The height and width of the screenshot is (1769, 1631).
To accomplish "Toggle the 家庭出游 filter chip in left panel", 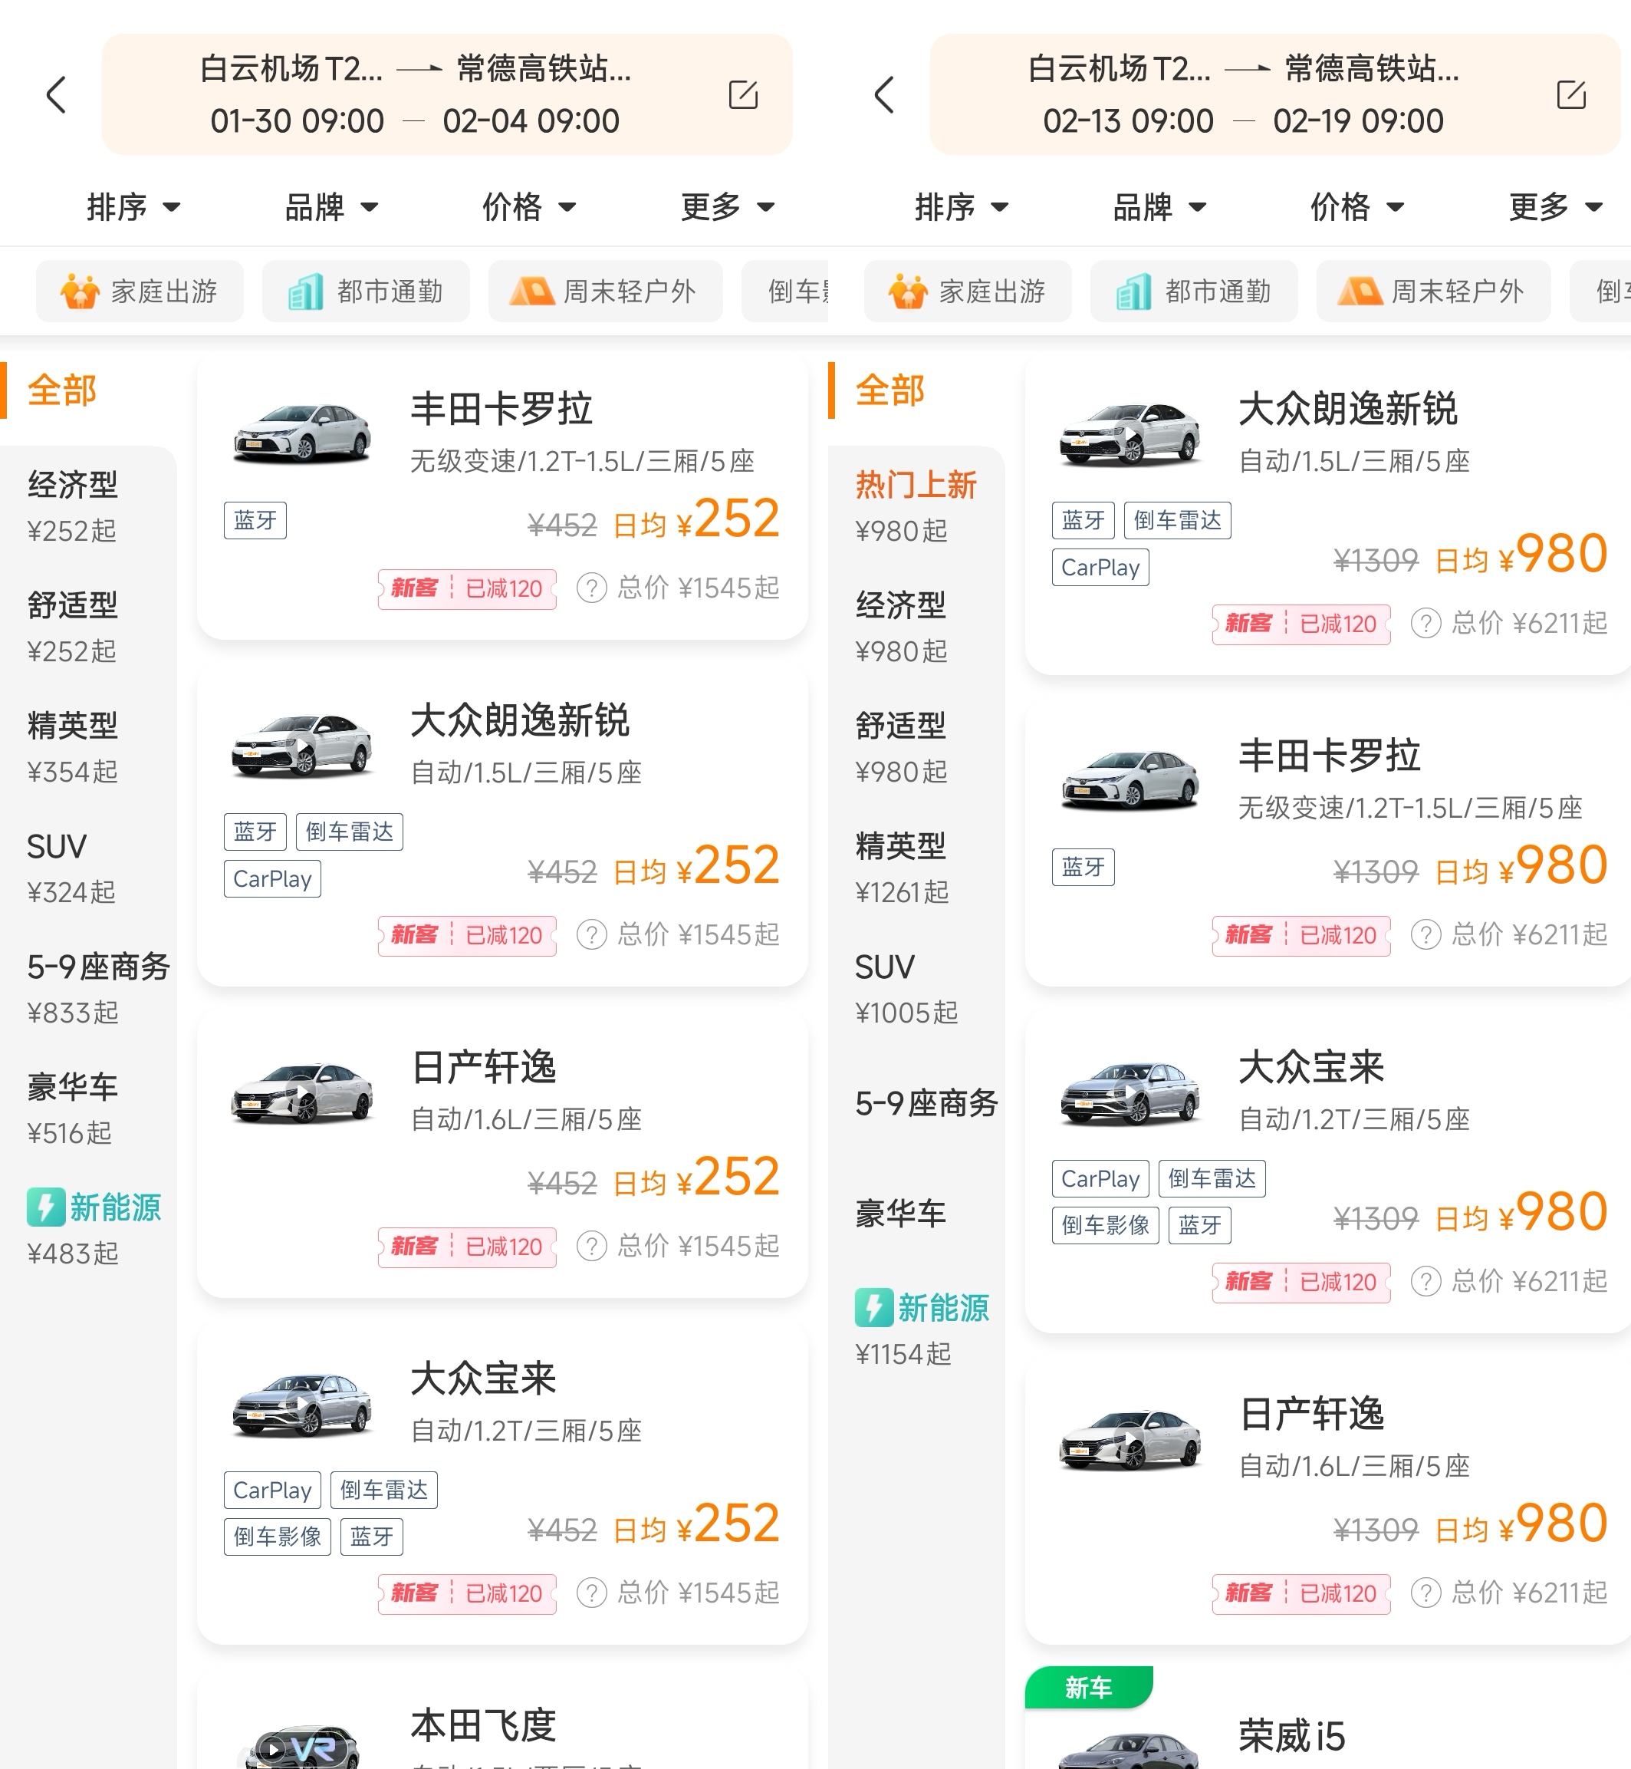I will tap(140, 292).
